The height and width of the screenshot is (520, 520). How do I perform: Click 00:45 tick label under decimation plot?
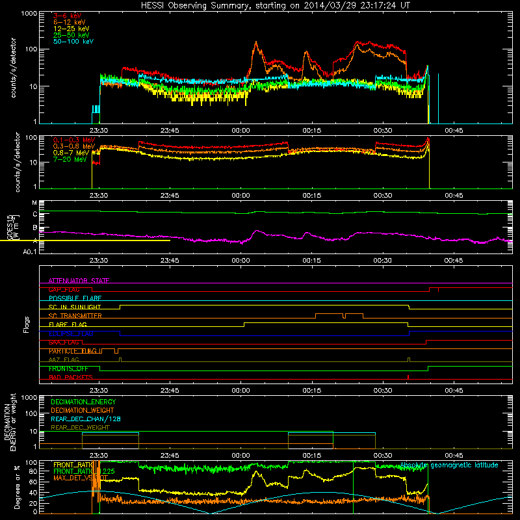[454, 456]
